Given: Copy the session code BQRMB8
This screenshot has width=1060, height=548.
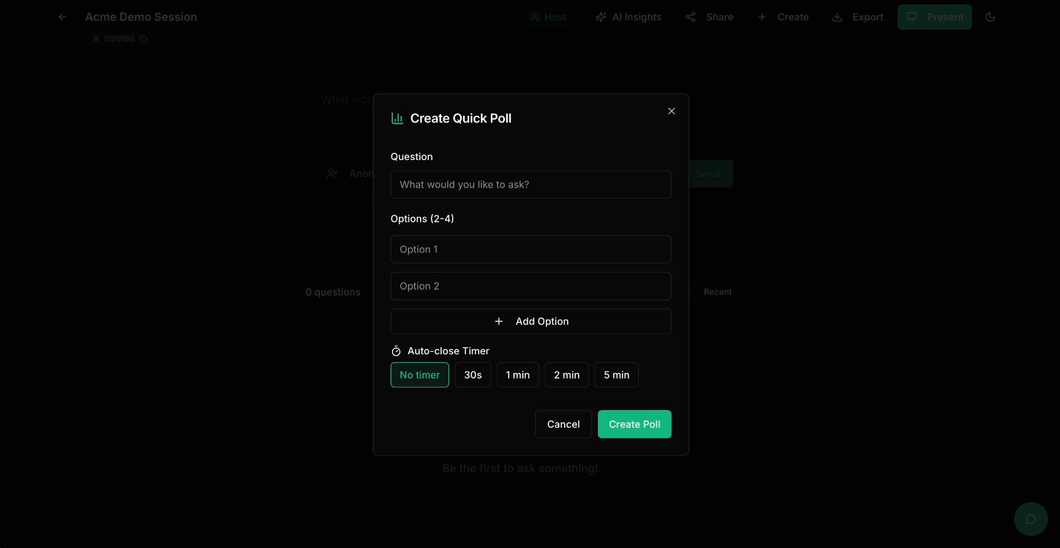Looking at the screenshot, I should [x=144, y=39].
